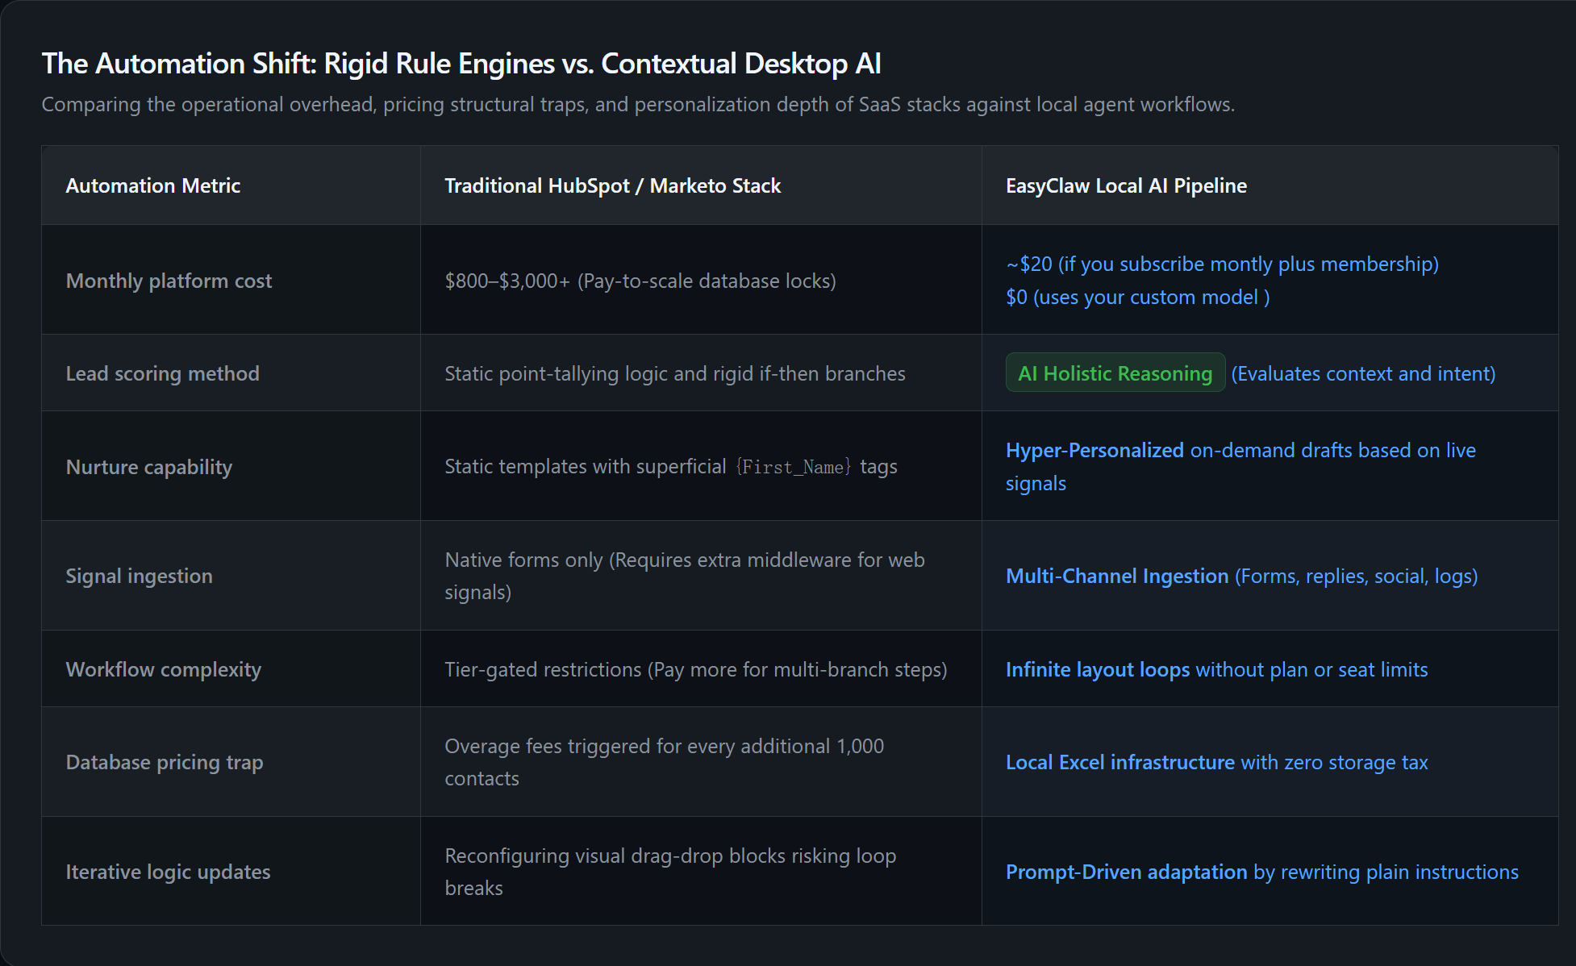Image resolution: width=1576 pixels, height=966 pixels.
Task: Click 'Static templates with superficial' text
Action: [x=586, y=467]
